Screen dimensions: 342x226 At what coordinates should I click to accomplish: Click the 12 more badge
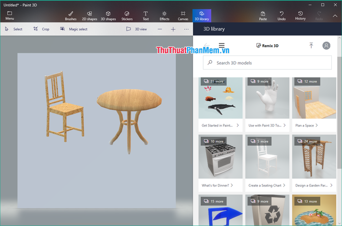(307, 82)
